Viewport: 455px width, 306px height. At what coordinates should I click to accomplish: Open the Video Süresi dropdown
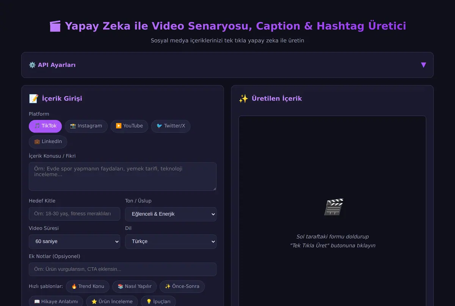(74, 241)
